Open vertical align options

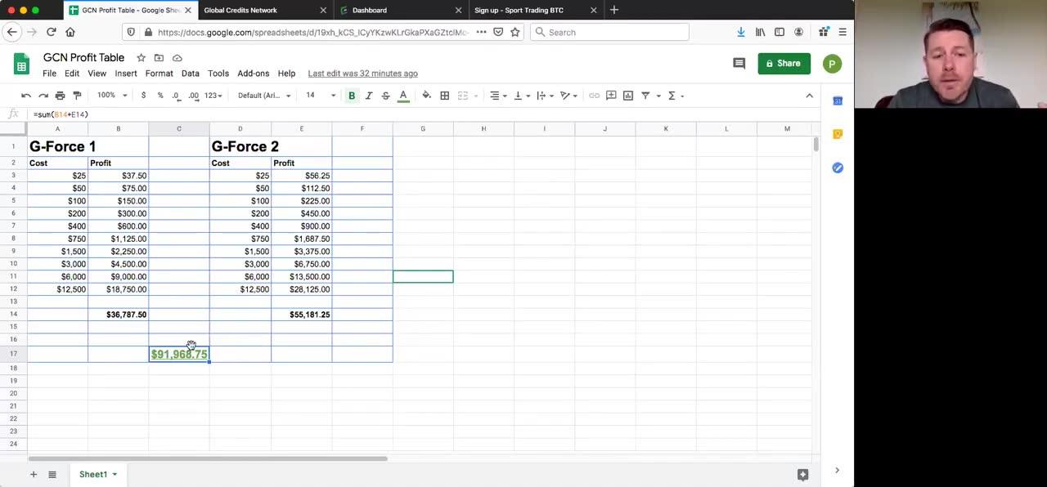click(521, 96)
